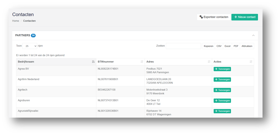Click plus icon in Agritech row
The image size is (280, 135).
[216, 90]
